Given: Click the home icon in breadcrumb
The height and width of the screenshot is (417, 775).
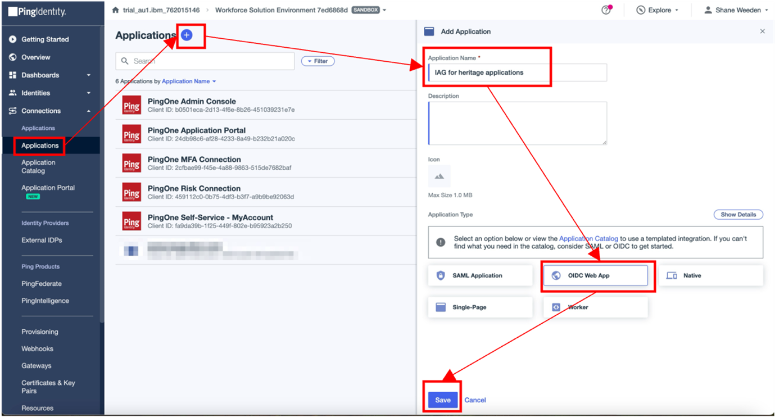Looking at the screenshot, I should click(116, 10).
